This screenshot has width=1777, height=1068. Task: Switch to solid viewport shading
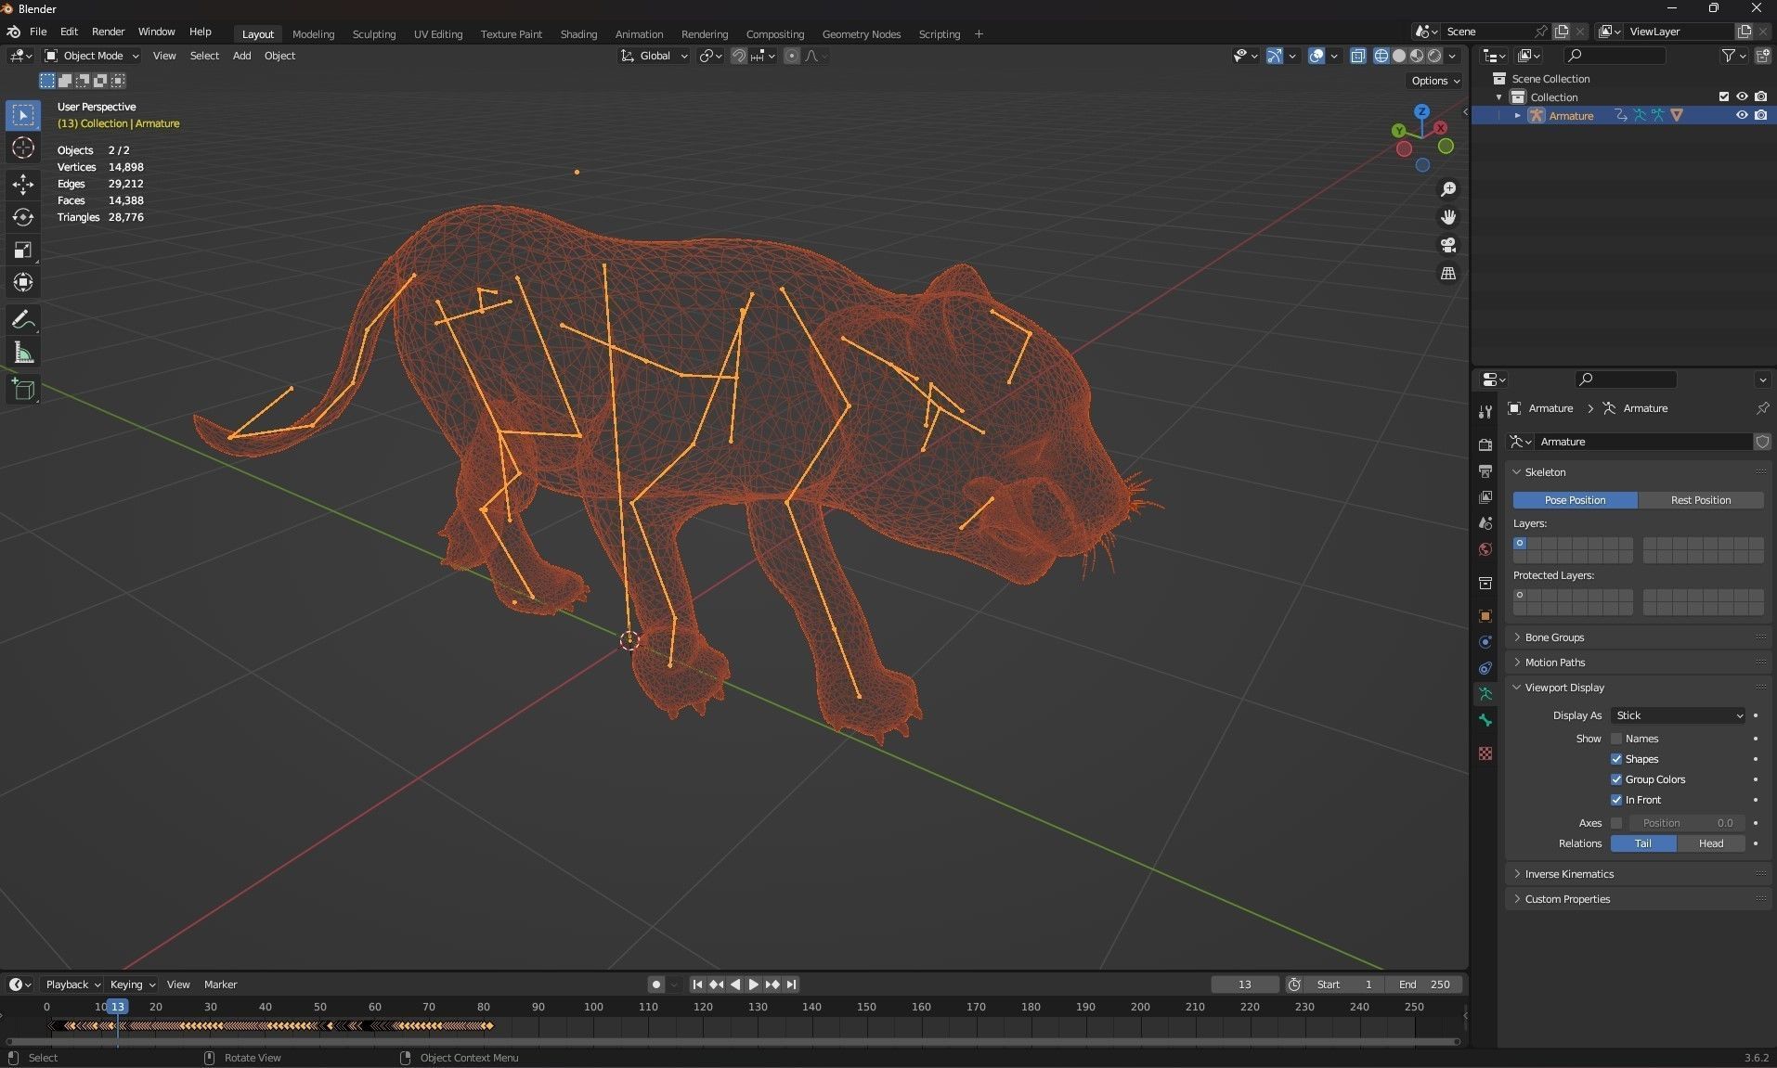pyautogui.click(x=1399, y=56)
